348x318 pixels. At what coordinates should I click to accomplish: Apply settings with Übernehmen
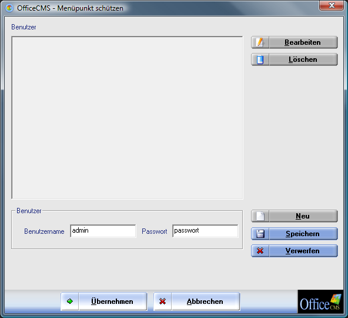(x=104, y=302)
